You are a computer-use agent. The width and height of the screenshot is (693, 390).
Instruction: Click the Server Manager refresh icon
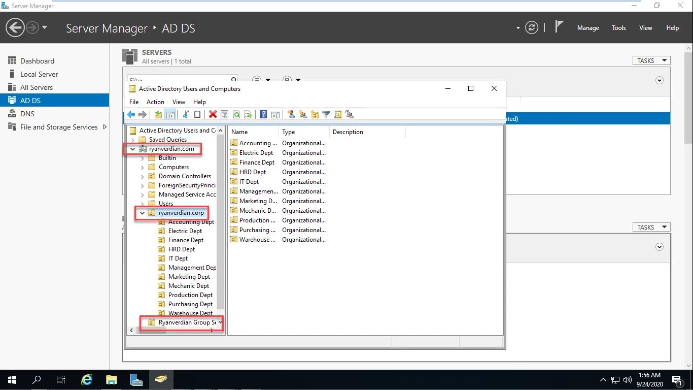(x=532, y=27)
